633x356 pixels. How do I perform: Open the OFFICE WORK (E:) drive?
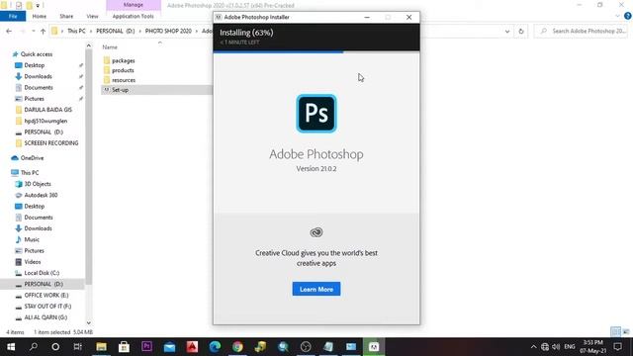point(46,295)
